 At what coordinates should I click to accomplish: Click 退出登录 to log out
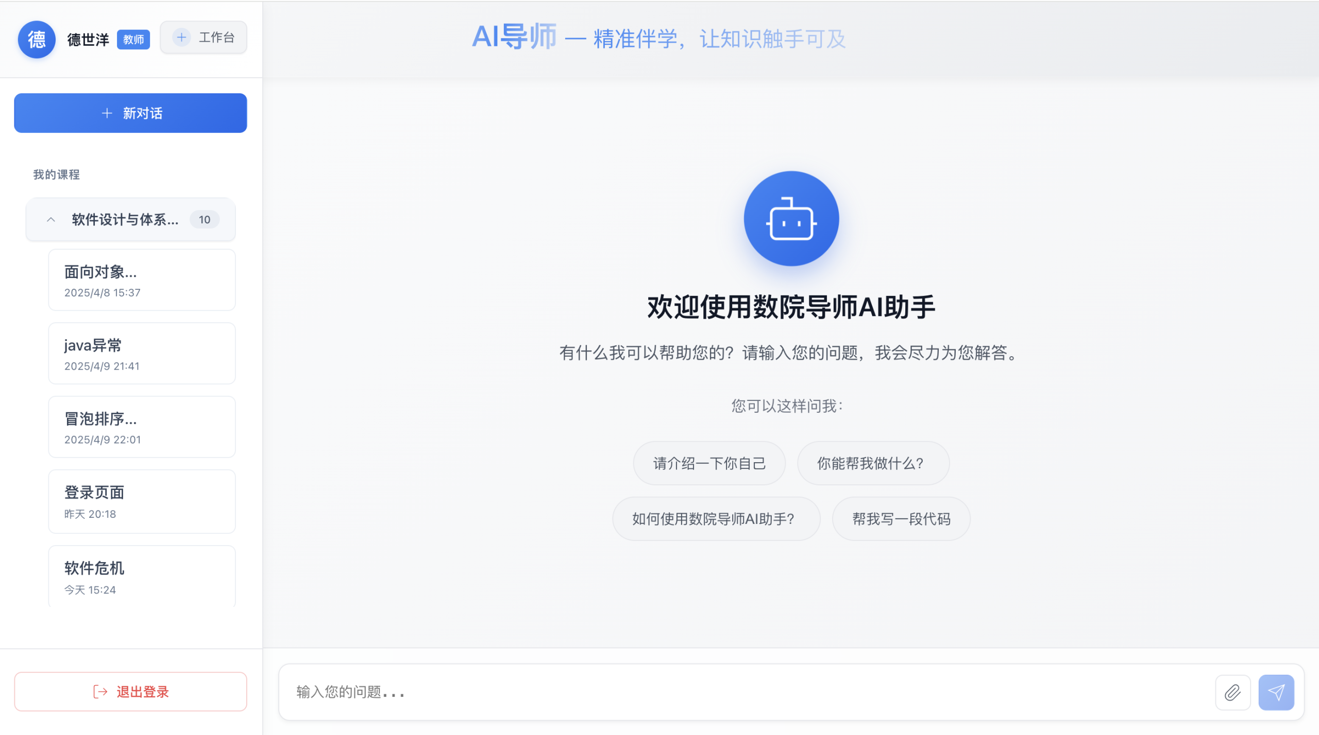pos(142,692)
